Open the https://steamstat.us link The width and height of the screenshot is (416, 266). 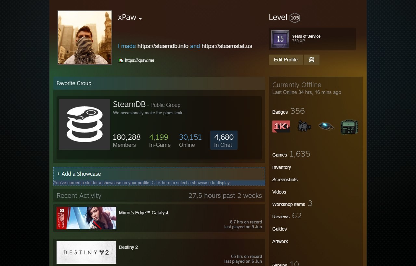227,46
